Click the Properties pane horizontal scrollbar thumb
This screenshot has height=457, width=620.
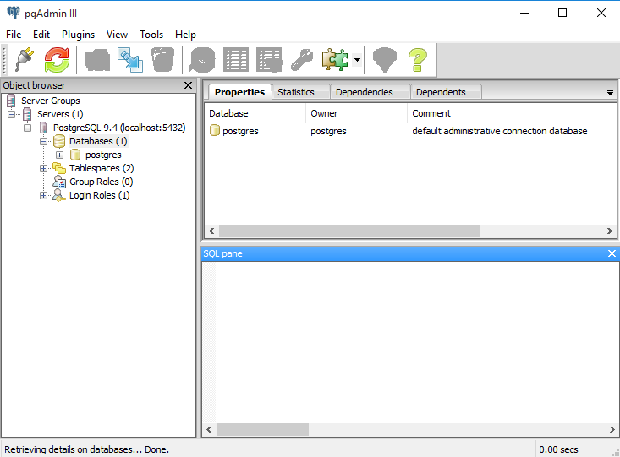click(350, 231)
